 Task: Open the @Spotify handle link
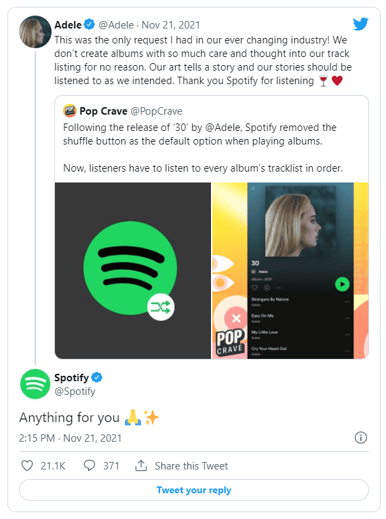point(75,391)
